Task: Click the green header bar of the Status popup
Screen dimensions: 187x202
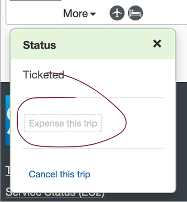Action: tap(93, 44)
